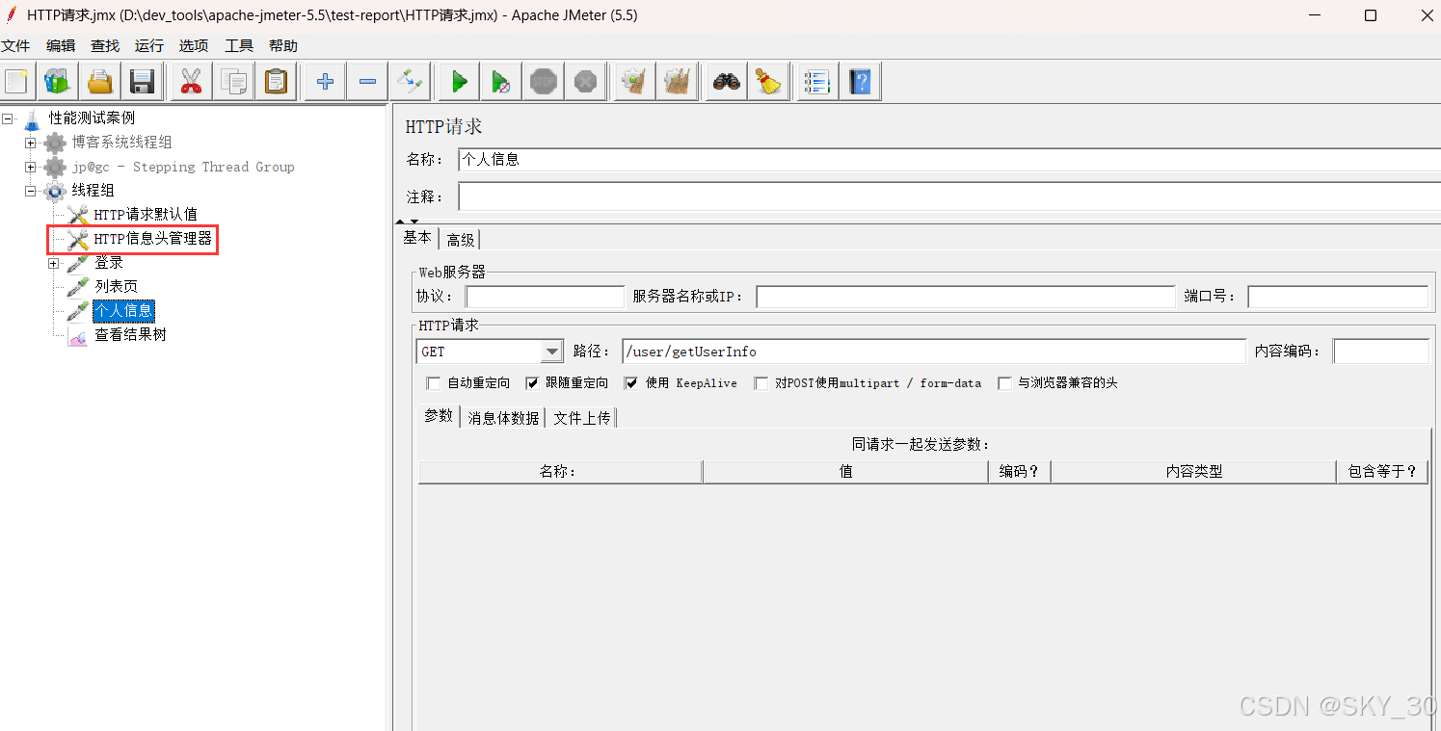This screenshot has width=1441, height=731.
Task: Click the 值 column header
Action: click(x=845, y=471)
